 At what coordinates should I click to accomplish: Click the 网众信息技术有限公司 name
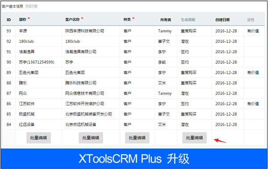click(x=84, y=93)
